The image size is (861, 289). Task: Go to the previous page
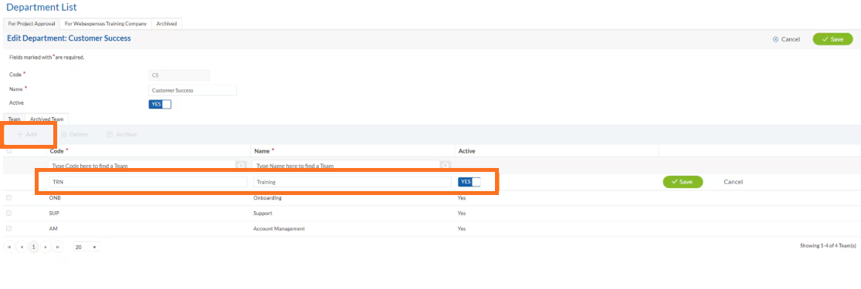(22, 247)
